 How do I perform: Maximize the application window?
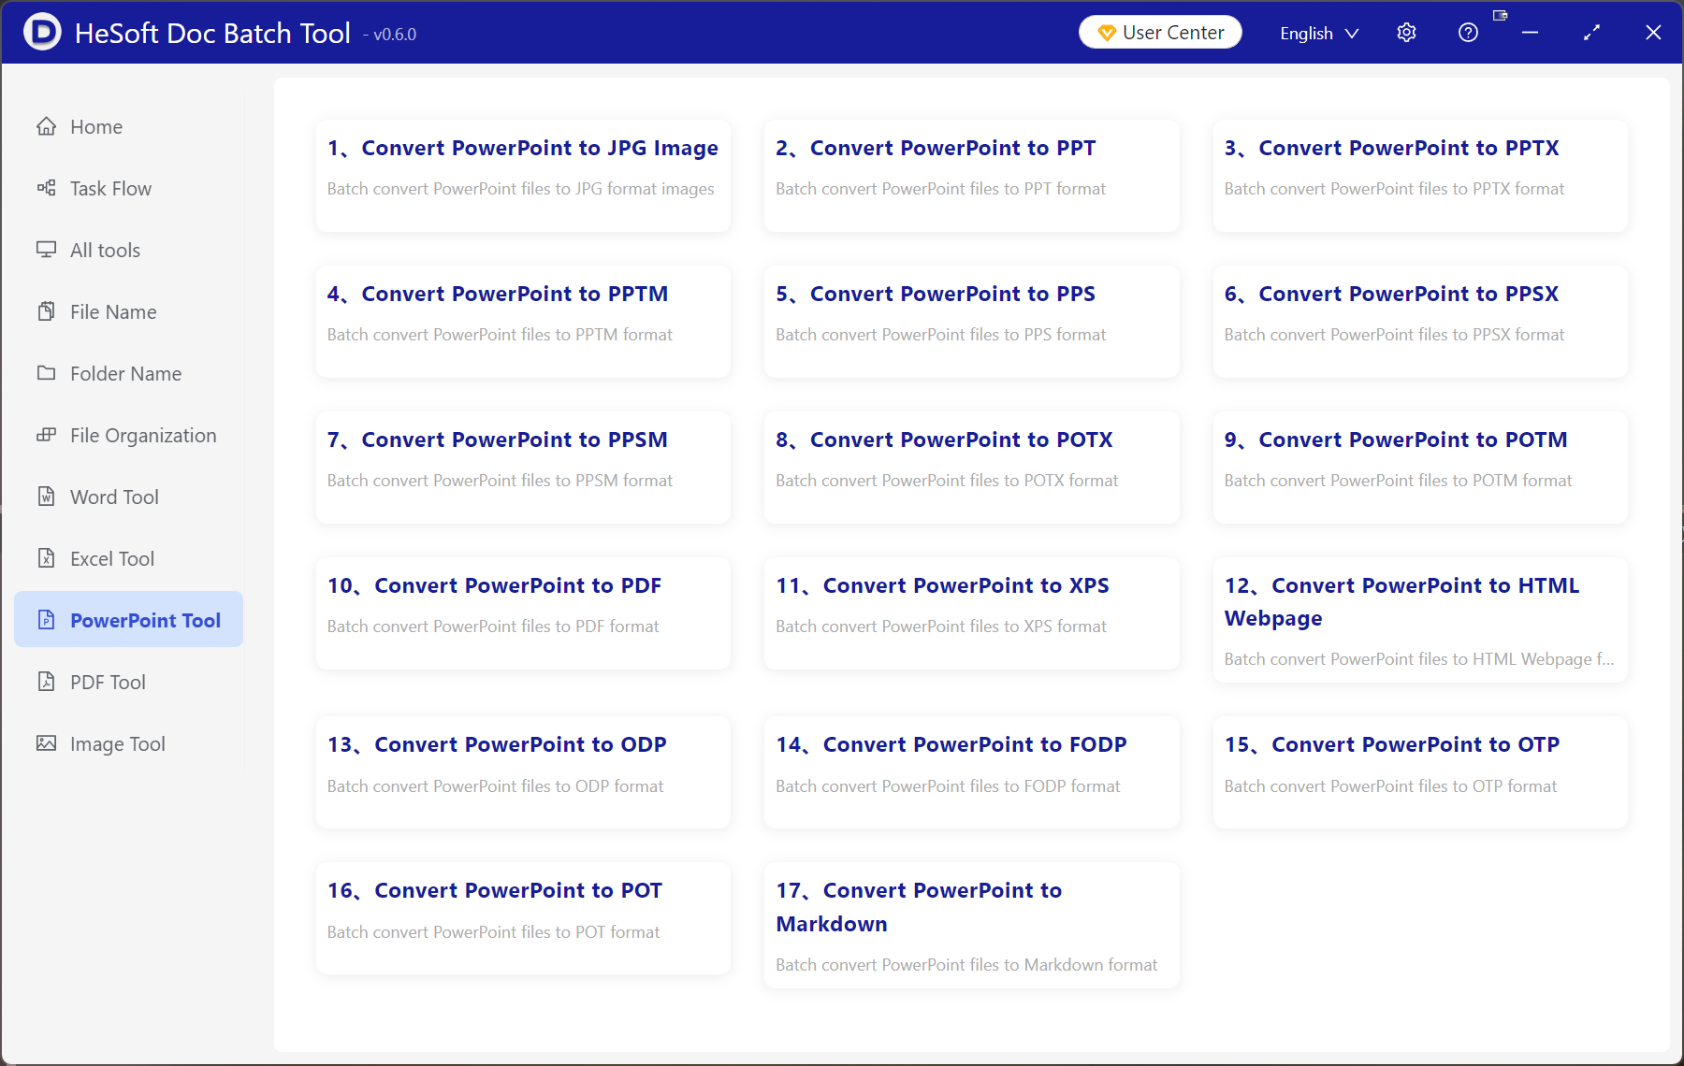click(x=1591, y=33)
